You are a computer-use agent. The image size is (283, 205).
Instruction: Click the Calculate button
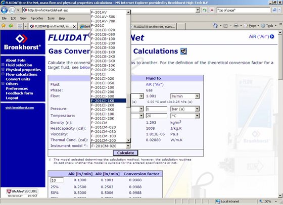(125, 153)
